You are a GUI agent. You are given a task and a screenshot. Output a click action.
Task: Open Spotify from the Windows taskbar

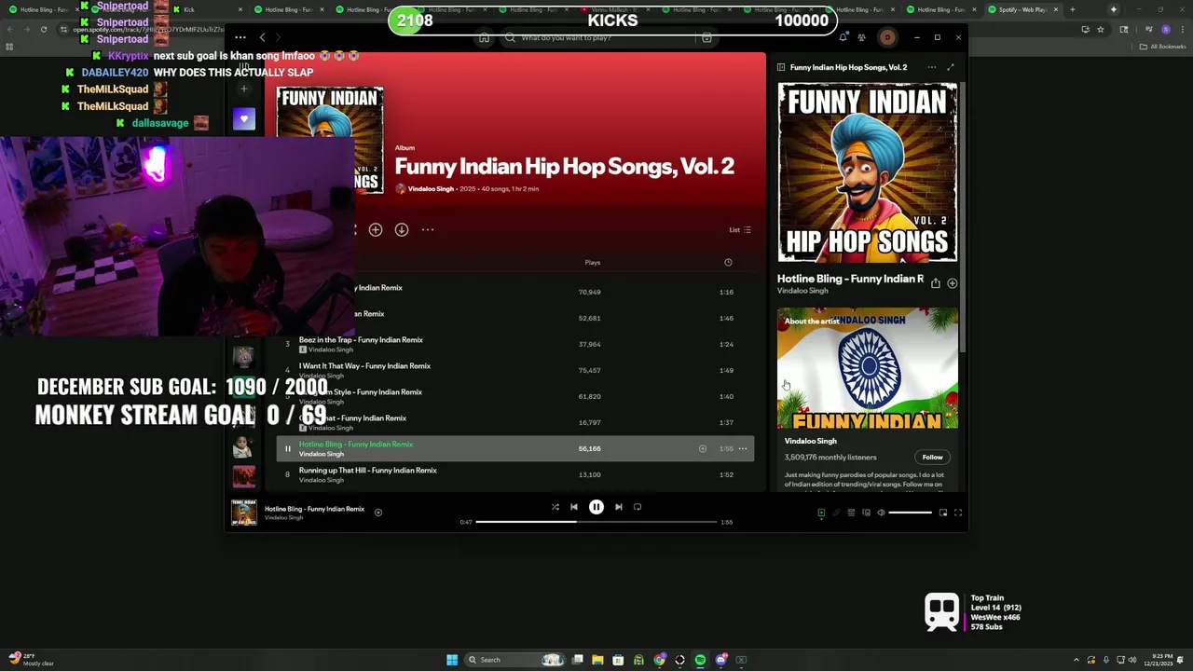pyautogui.click(x=700, y=660)
